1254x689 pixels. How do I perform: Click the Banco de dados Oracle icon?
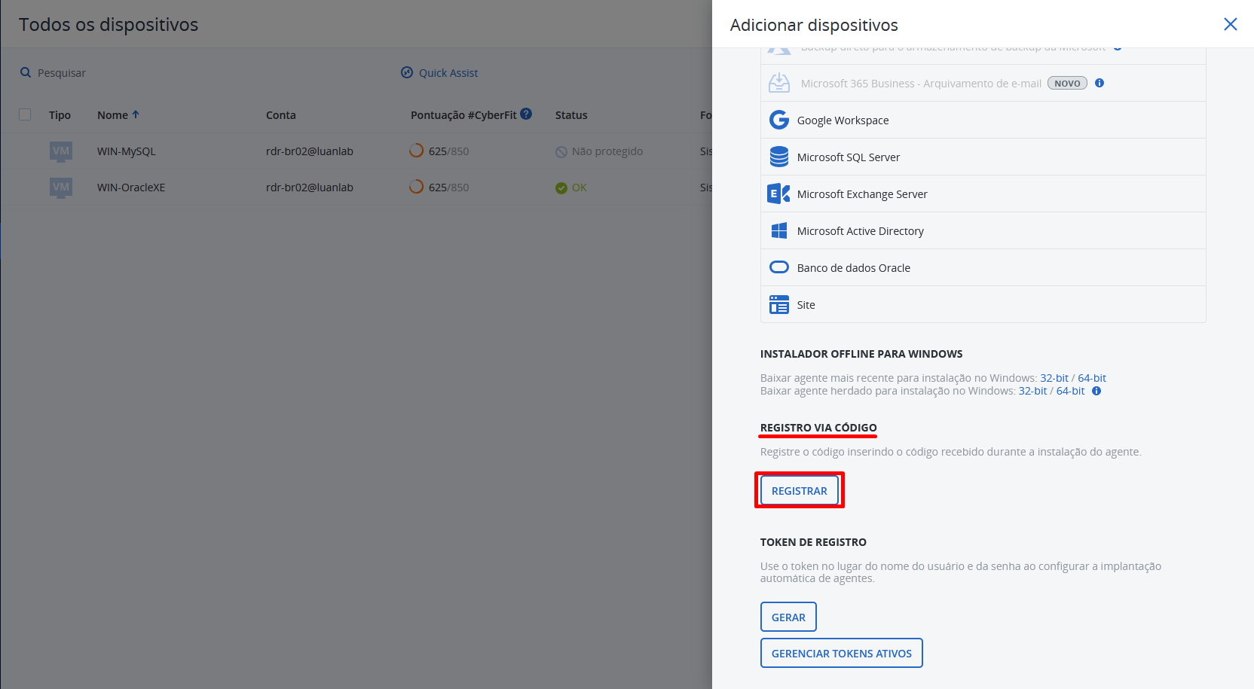(x=778, y=267)
